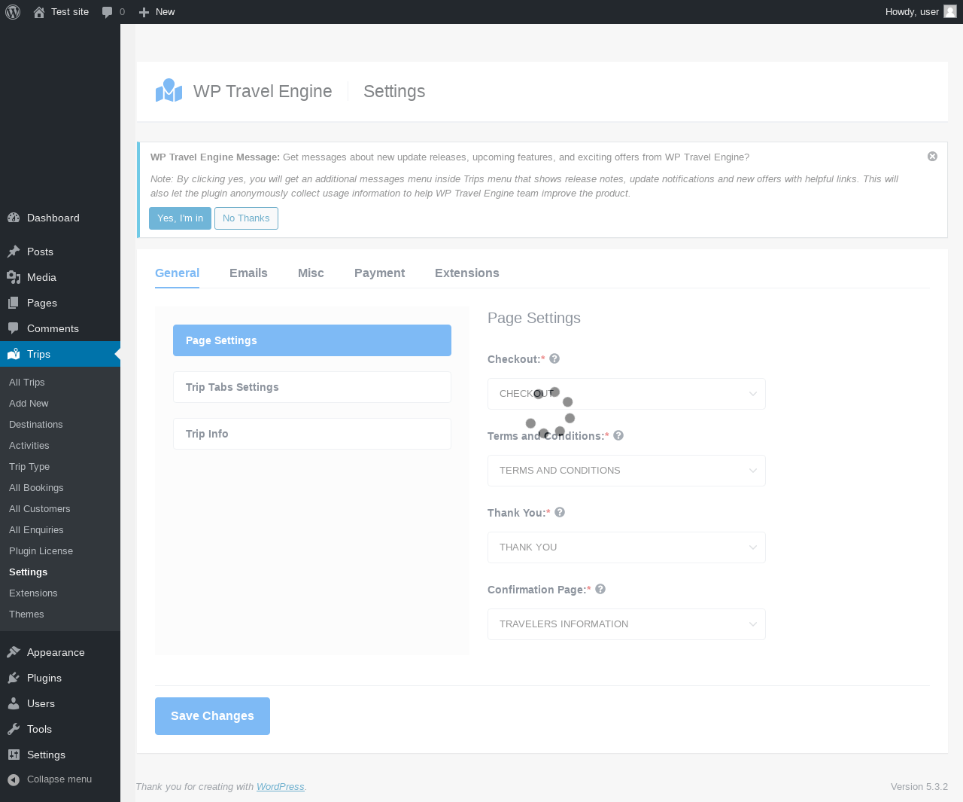This screenshot has width=963, height=802.
Task: Click the Appearance paintbrush icon
Action: (14, 652)
